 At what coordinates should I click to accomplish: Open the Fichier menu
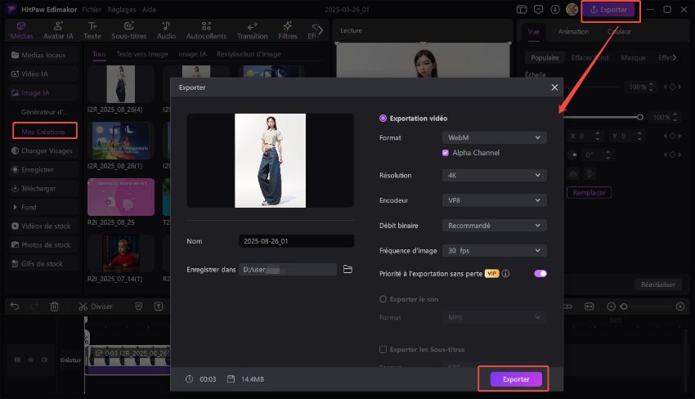pos(92,9)
